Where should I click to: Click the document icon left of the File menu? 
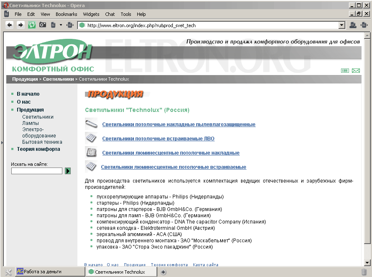point(6,14)
